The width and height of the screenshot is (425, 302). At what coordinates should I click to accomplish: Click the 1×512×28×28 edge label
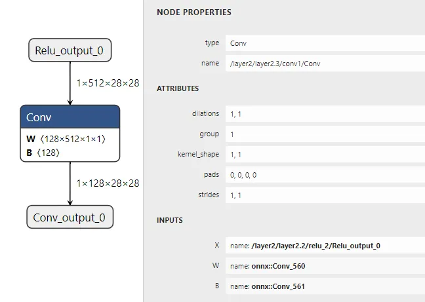(x=108, y=83)
